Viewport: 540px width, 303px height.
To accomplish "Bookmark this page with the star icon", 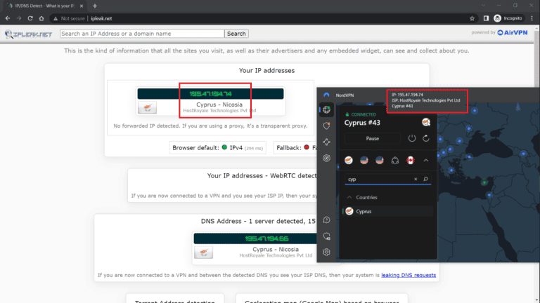I will click(x=472, y=18).
